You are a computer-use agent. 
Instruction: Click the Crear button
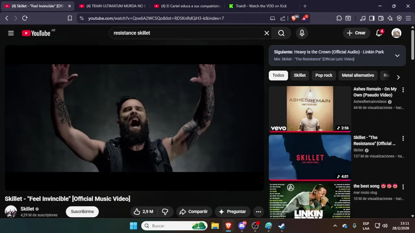tap(356, 33)
